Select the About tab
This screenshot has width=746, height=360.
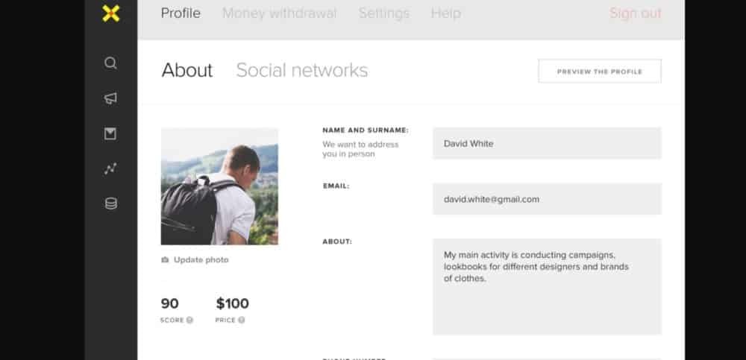pyautogui.click(x=186, y=70)
